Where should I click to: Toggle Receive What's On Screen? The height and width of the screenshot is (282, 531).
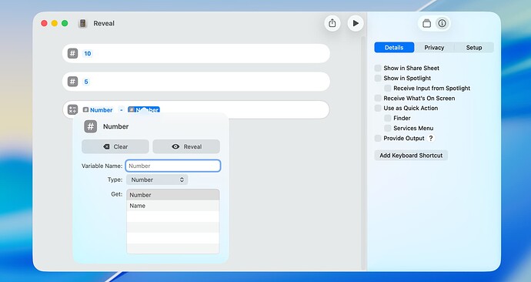pos(378,98)
